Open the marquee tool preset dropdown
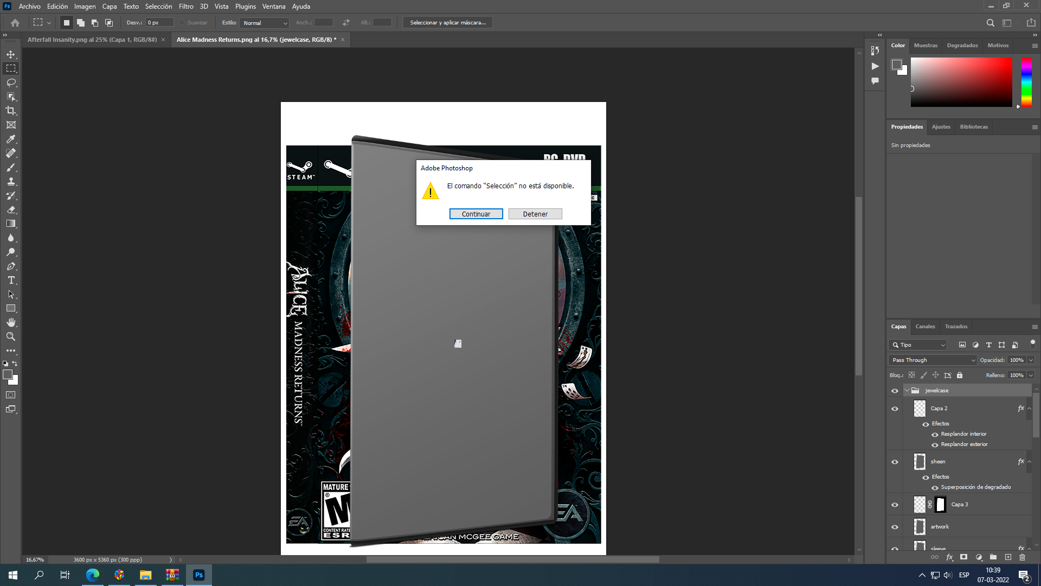Viewport: 1041px width, 586px height. pos(49,23)
